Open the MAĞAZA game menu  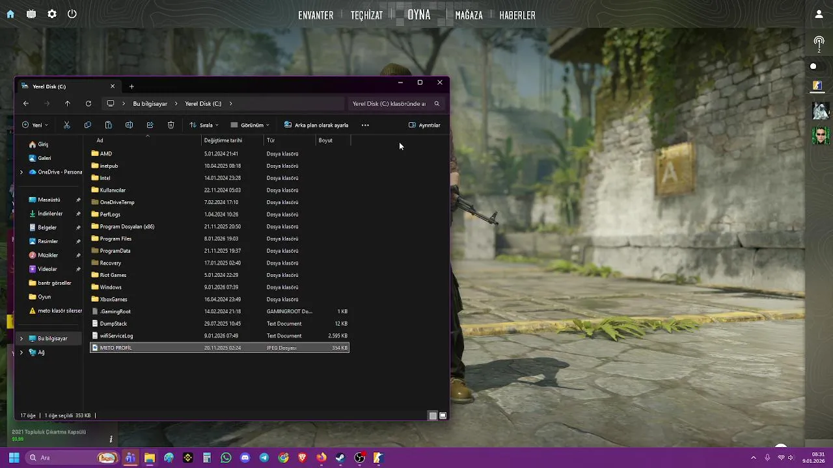coord(469,15)
